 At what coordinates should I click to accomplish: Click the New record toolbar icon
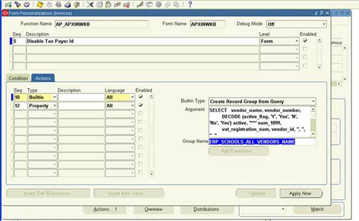click(8, 4)
